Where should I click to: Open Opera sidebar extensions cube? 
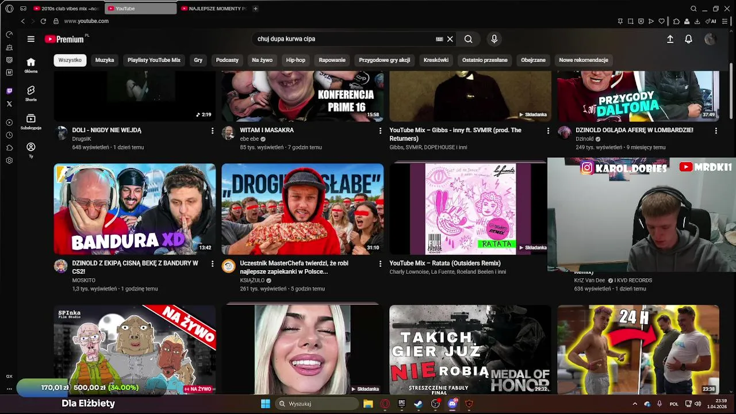[9, 148]
